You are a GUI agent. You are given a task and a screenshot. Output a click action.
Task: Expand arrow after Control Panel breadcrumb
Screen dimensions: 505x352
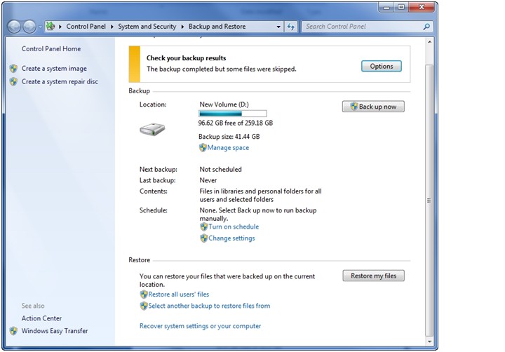[x=112, y=27]
